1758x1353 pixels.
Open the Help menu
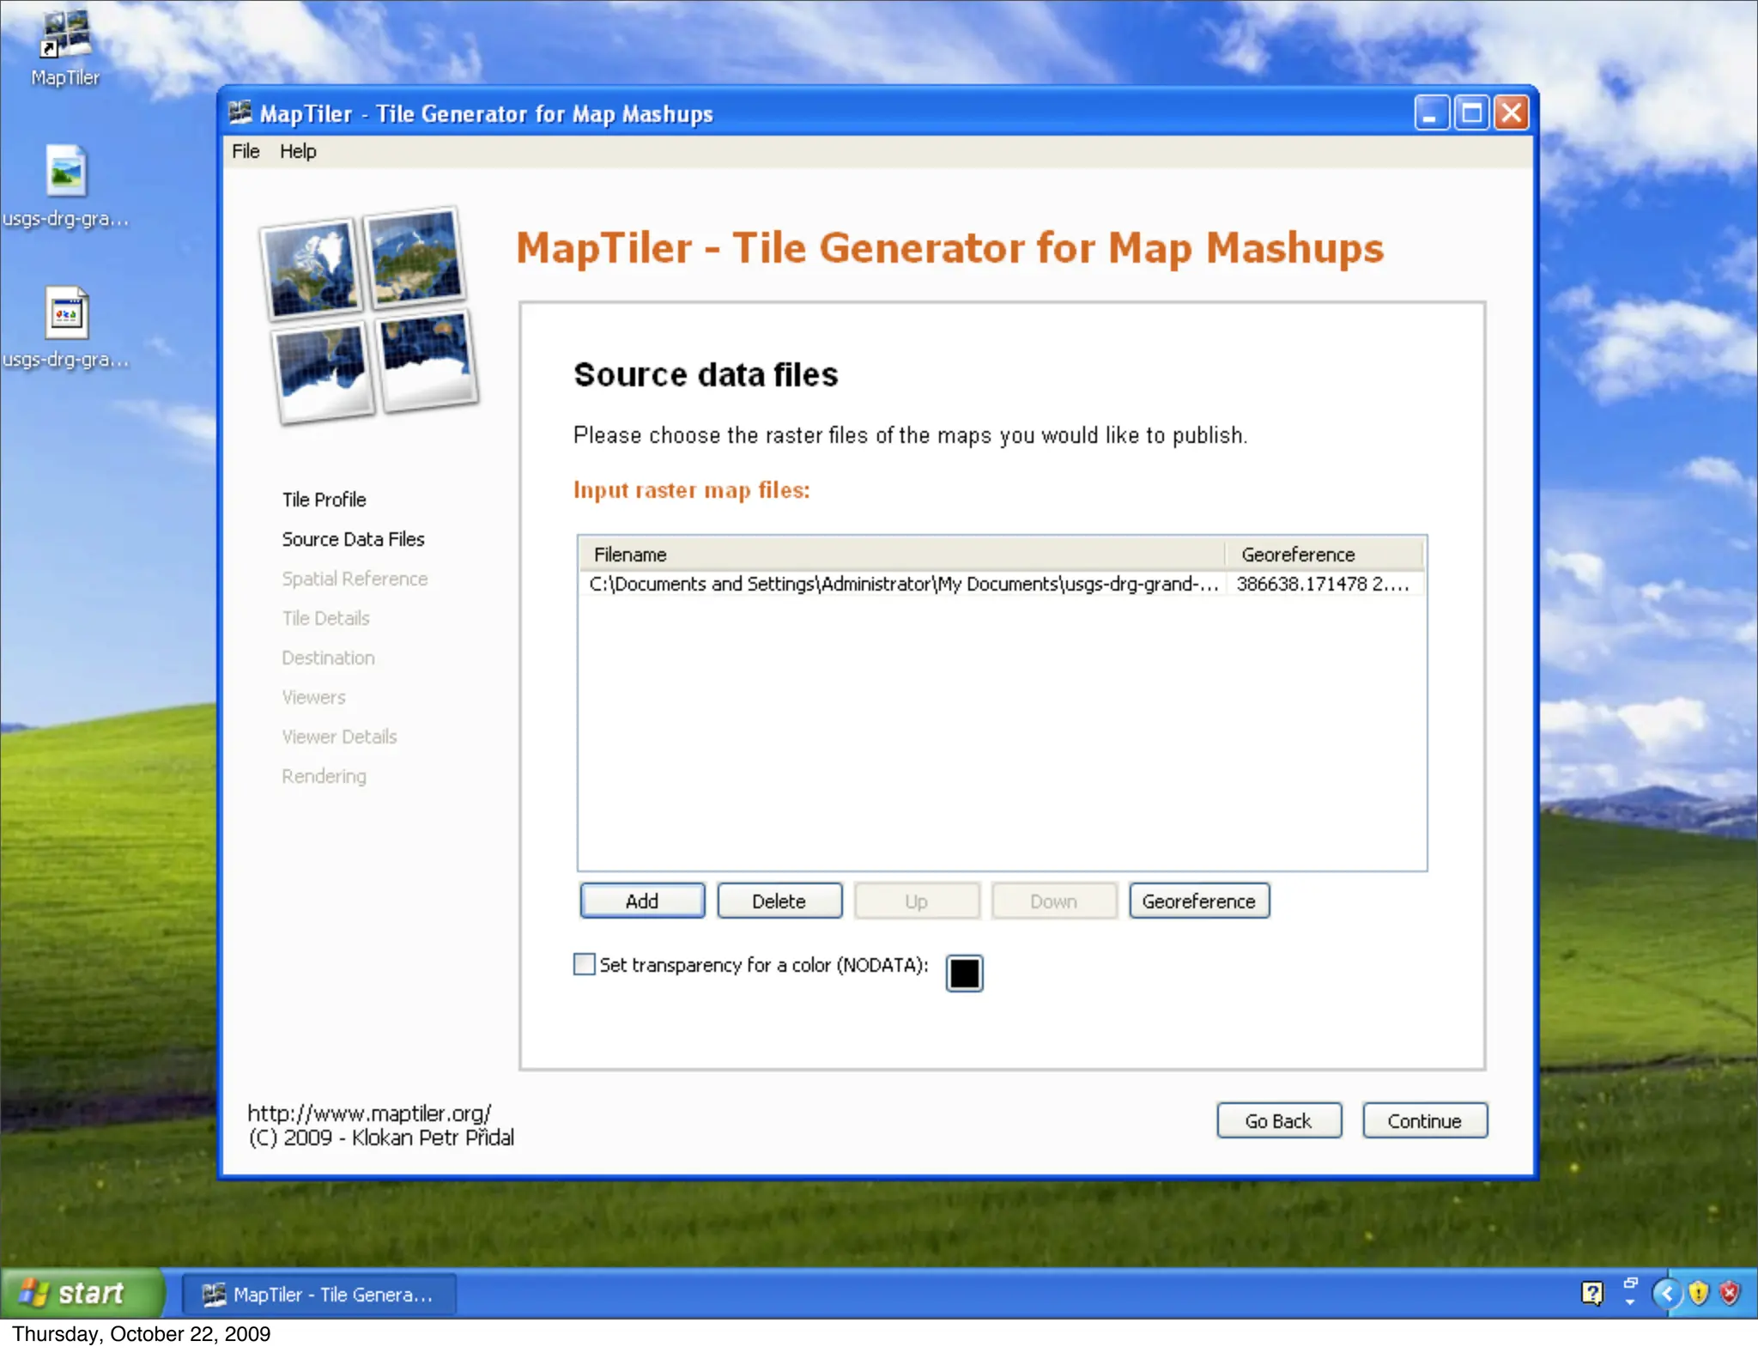(x=298, y=151)
